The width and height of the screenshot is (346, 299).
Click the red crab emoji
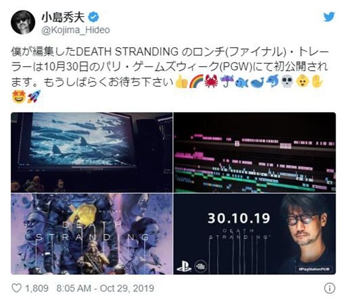click(212, 82)
